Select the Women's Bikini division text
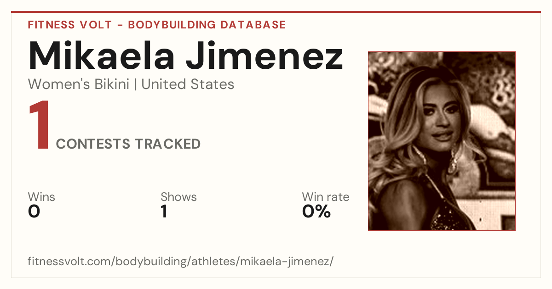Viewport: 552px width, 289px height. pyautogui.click(x=79, y=84)
